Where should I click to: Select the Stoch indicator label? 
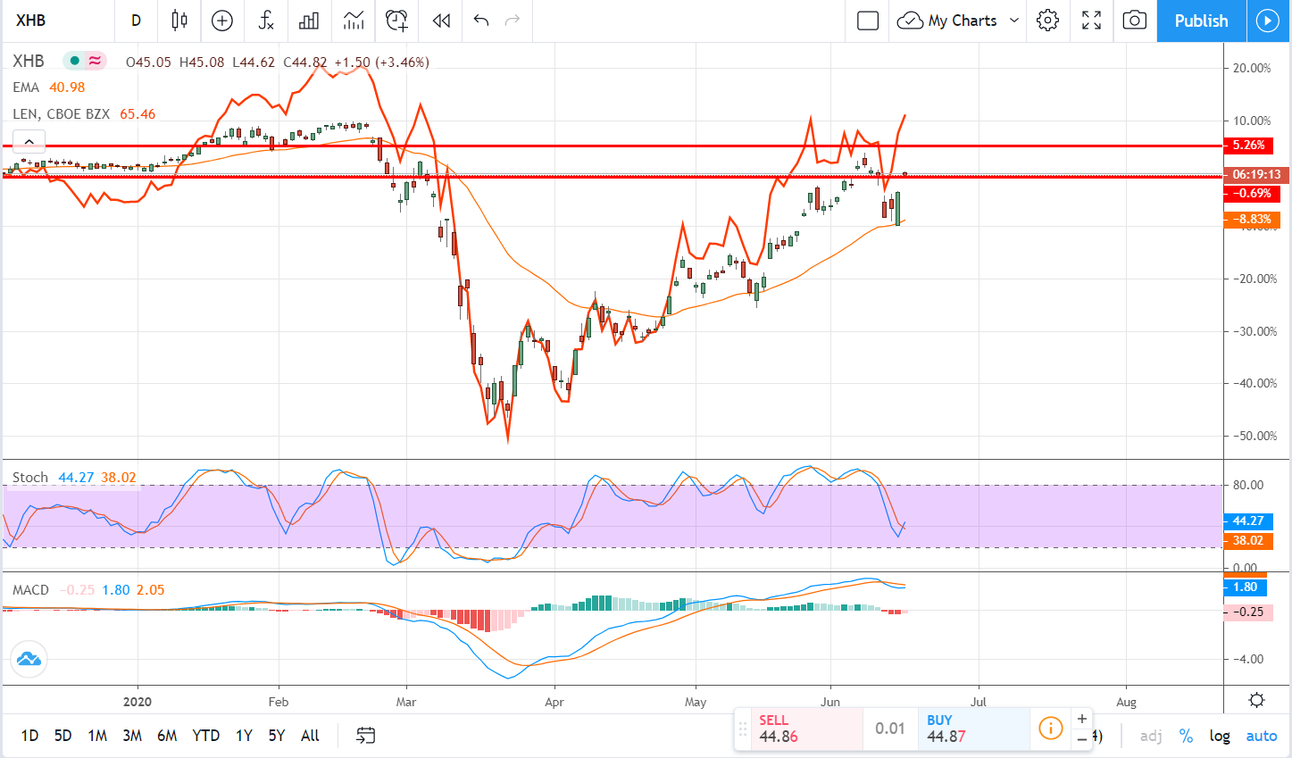pyautogui.click(x=30, y=478)
